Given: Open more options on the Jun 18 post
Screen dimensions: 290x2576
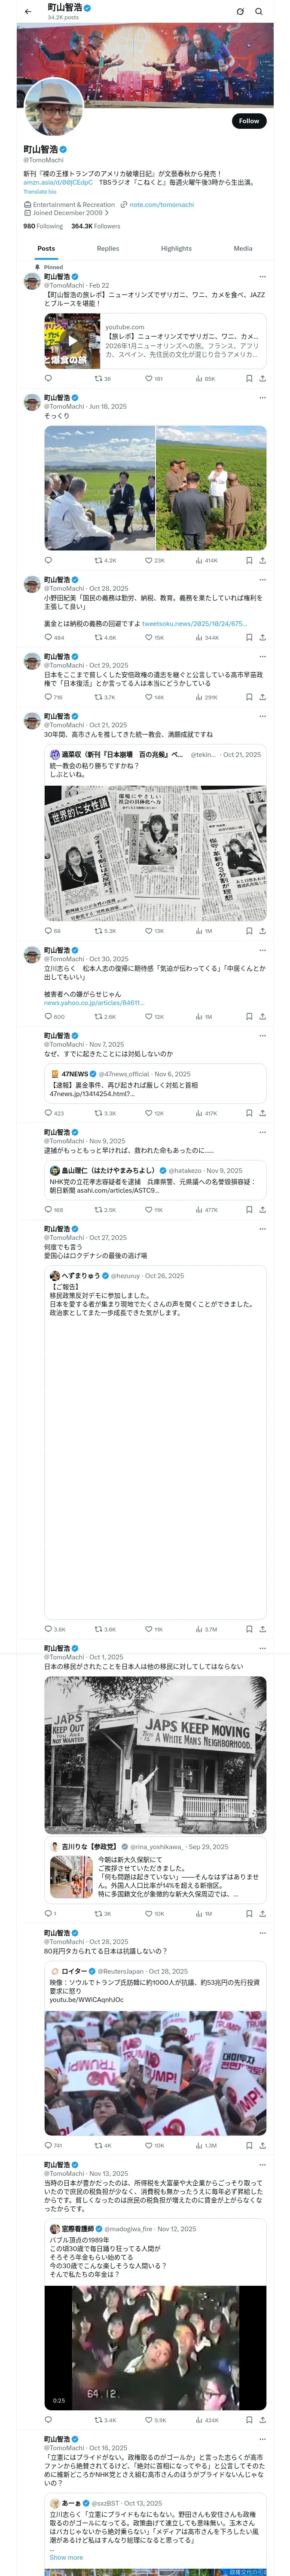Looking at the screenshot, I should (262, 398).
